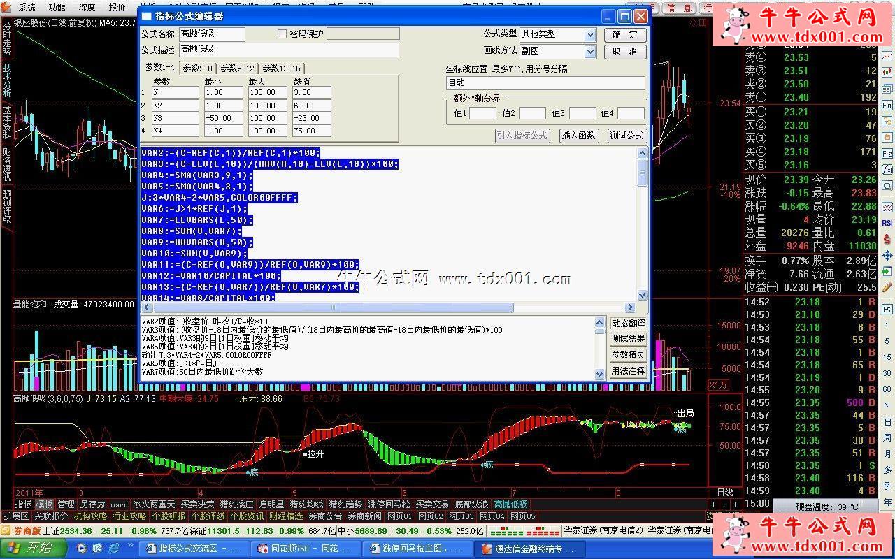Screen dimensions: 895x559
Task: Click the four-way blue arrows icon
Action: click(887, 255)
